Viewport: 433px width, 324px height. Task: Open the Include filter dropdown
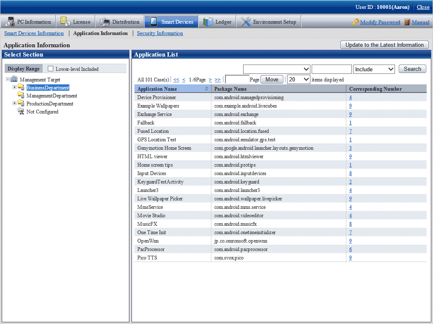point(374,69)
